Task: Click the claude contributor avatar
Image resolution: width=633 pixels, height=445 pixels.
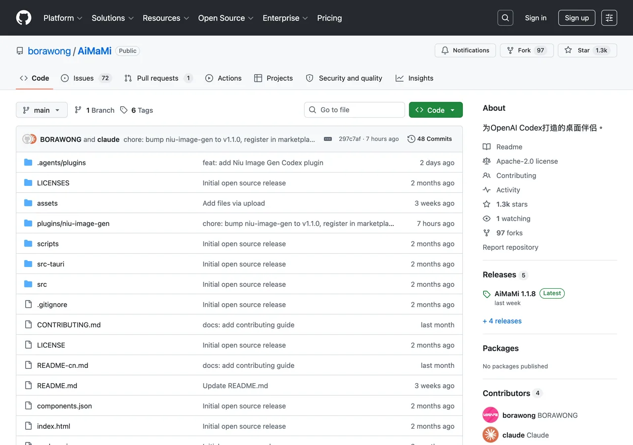Action: pos(491,435)
